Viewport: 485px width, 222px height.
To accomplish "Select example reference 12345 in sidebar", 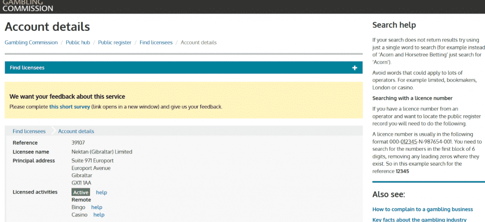I will (403, 171).
